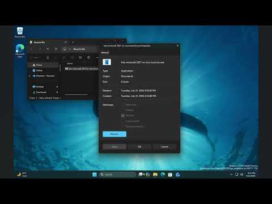The width and height of the screenshot is (272, 204).
Task: Click the Restore button in Properties
Action: click(x=114, y=134)
